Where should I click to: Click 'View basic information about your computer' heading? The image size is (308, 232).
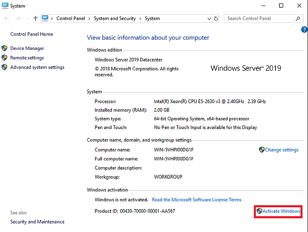(x=148, y=38)
